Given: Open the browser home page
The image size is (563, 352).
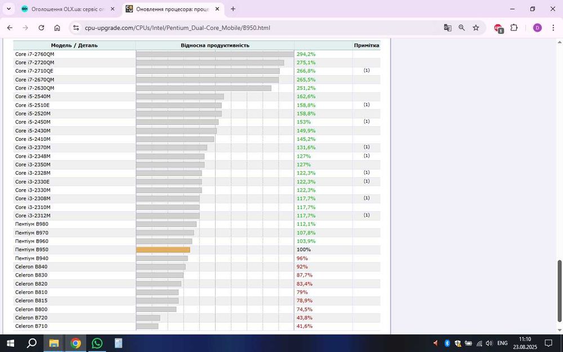Looking at the screenshot, I should click(x=57, y=28).
